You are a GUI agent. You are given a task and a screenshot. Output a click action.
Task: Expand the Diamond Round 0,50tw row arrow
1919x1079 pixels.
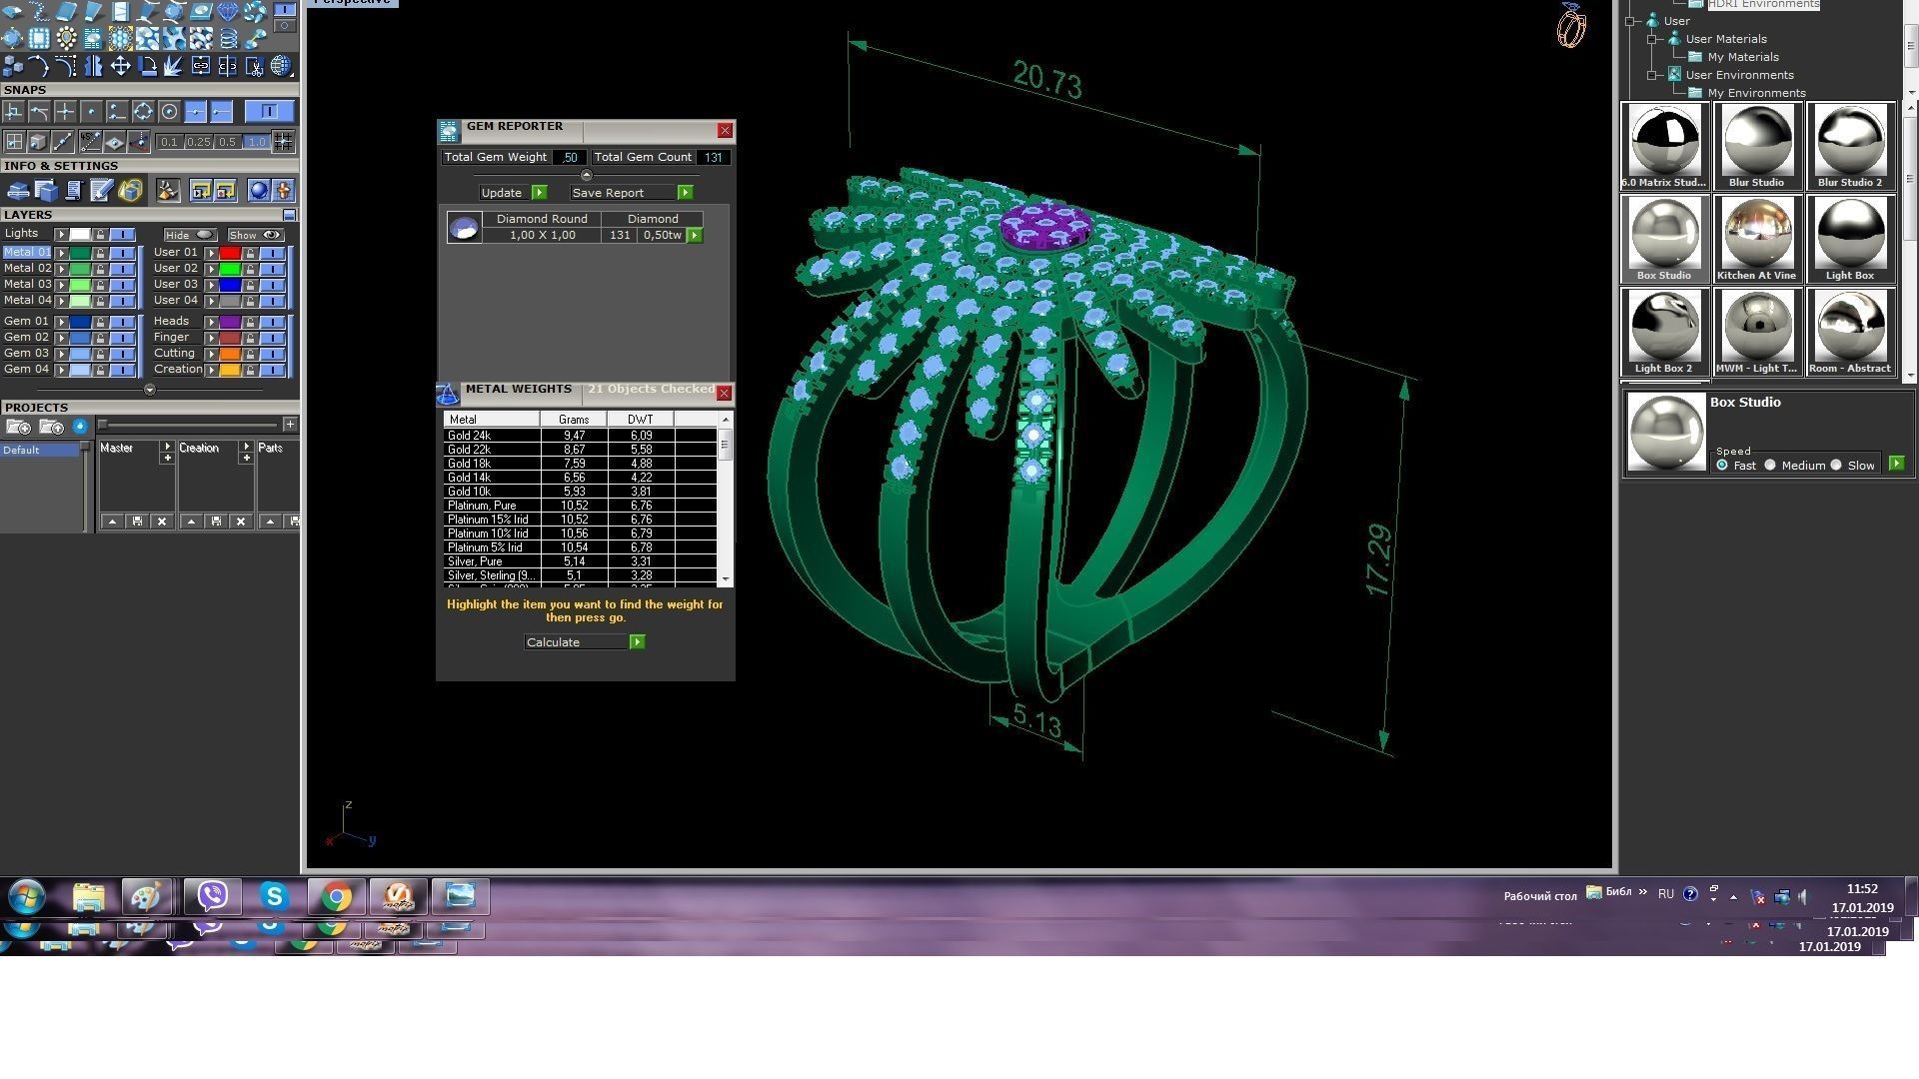[x=695, y=236]
